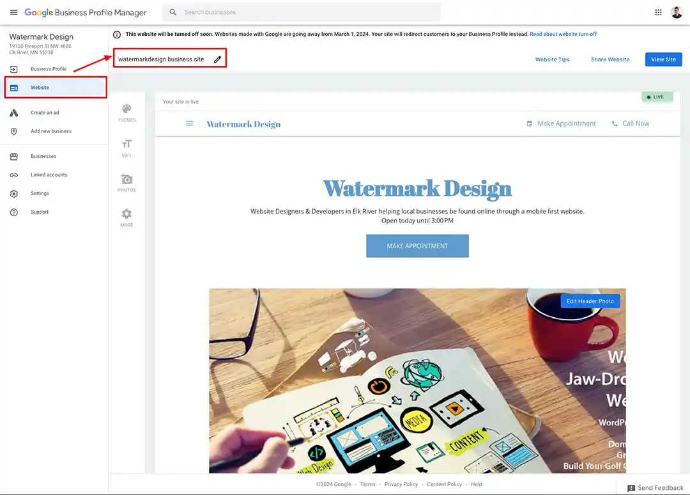Click Edit Header Photo button
This screenshot has height=495, width=690.
point(590,301)
